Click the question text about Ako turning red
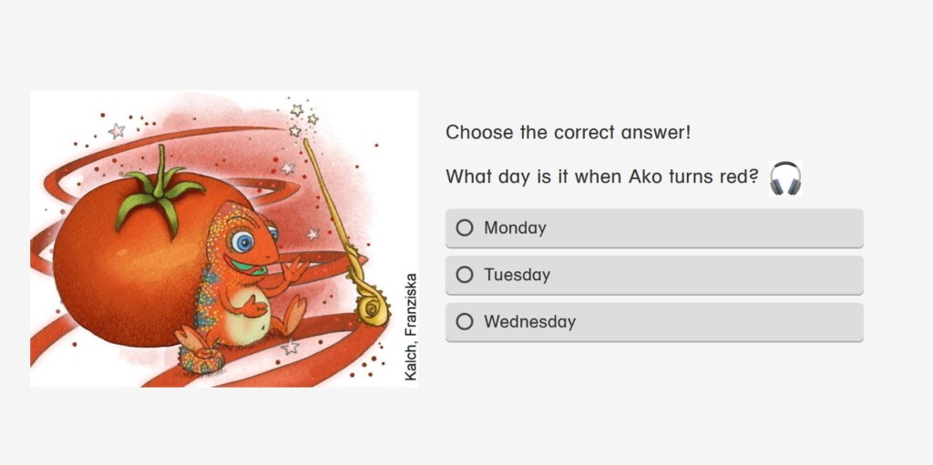 tap(602, 177)
